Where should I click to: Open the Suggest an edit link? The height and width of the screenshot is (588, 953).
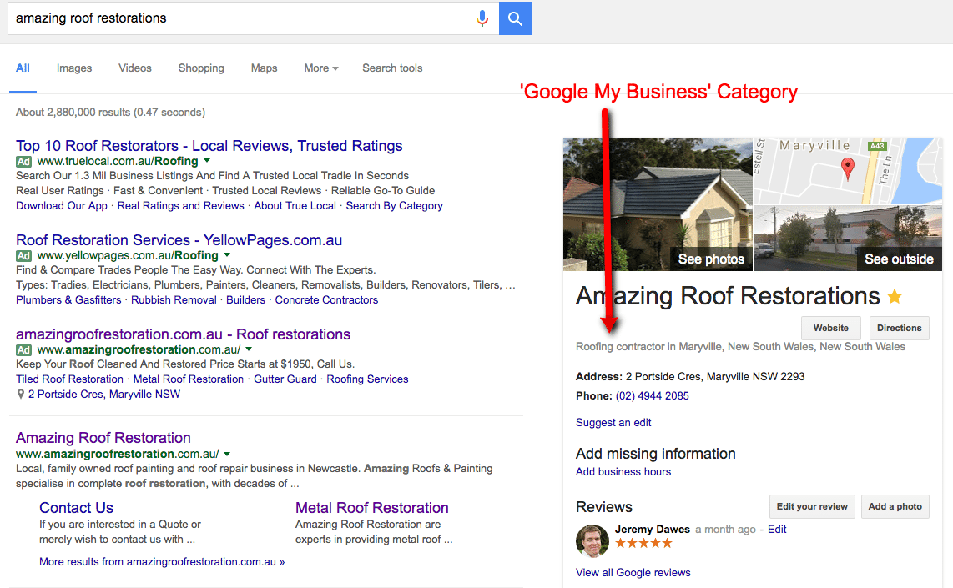[x=613, y=423]
